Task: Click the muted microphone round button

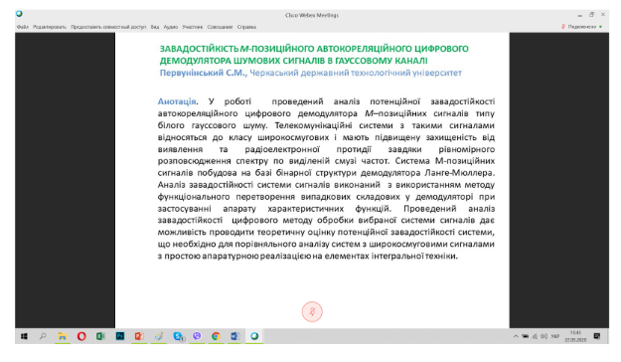Action: (x=312, y=311)
